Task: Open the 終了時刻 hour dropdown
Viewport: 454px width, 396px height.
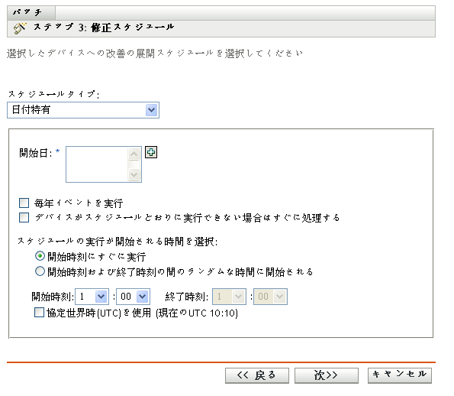Action: [x=229, y=297]
